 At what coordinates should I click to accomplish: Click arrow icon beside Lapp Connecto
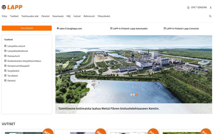165,28
